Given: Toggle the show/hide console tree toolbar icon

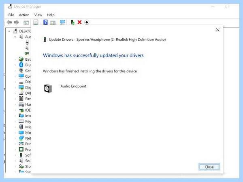Looking at the screenshot, I should [x=26, y=22].
